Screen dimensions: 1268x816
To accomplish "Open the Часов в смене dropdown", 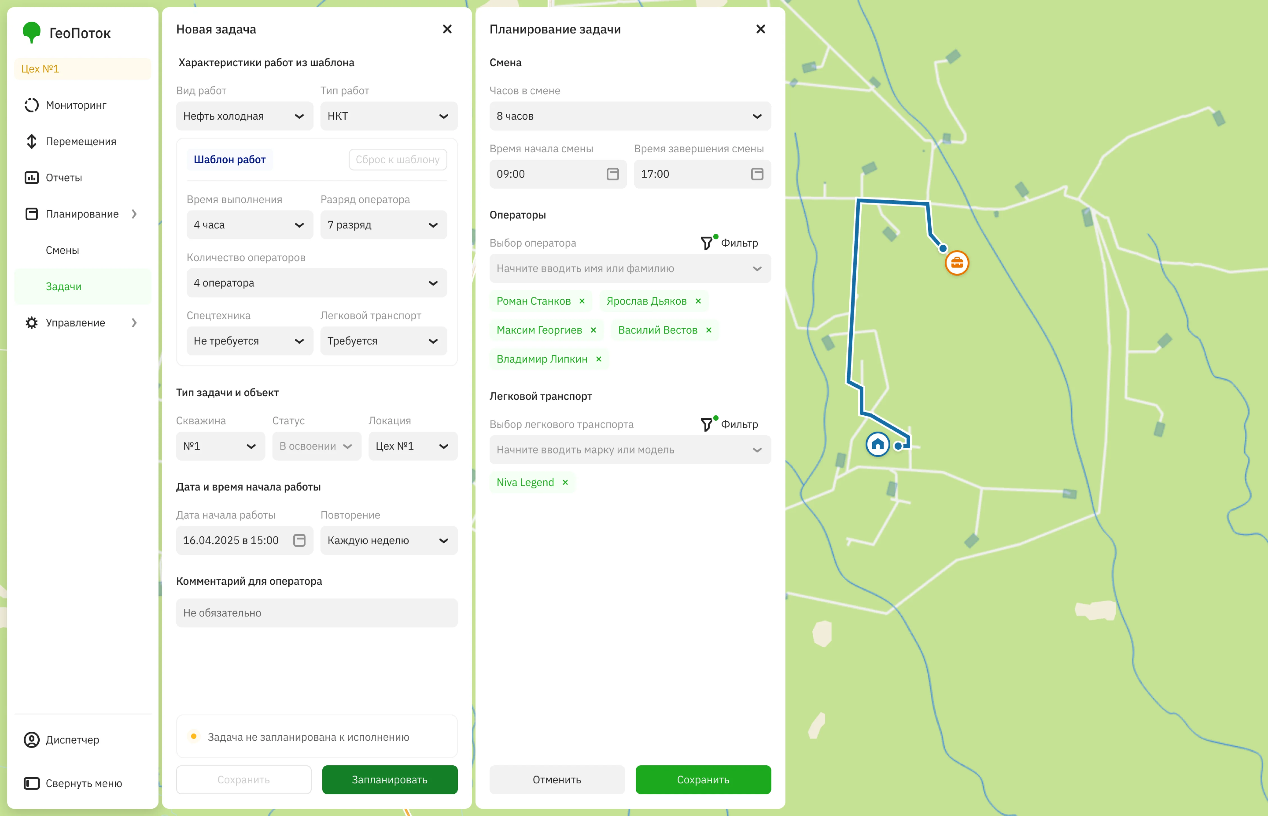I will point(630,116).
